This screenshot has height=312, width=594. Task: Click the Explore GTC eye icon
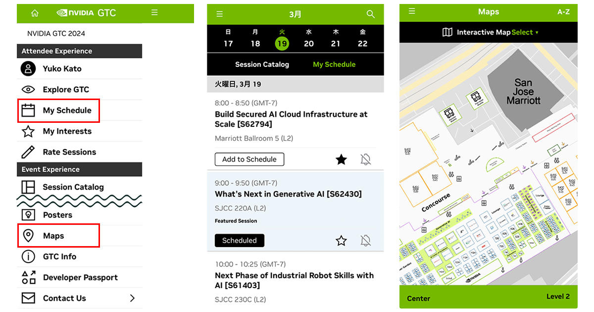point(28,90)
